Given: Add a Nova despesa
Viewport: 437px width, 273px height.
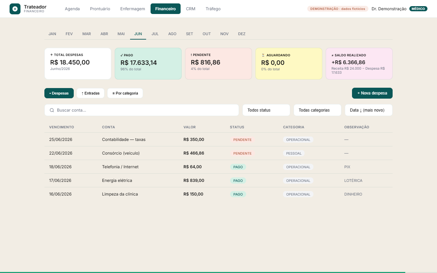Looking at the screenshot, I should tap(372, 93).
